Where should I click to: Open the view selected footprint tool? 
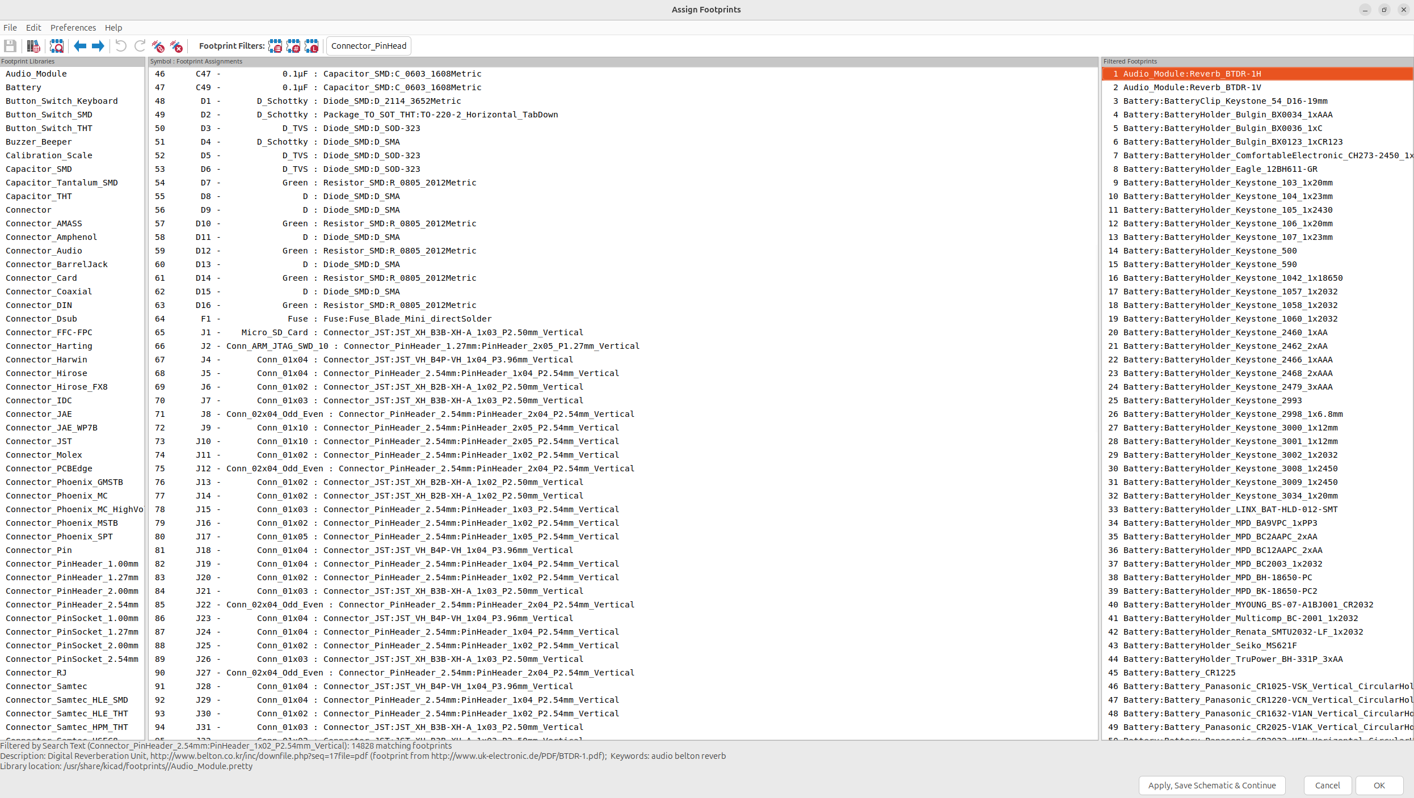(57, 46)
